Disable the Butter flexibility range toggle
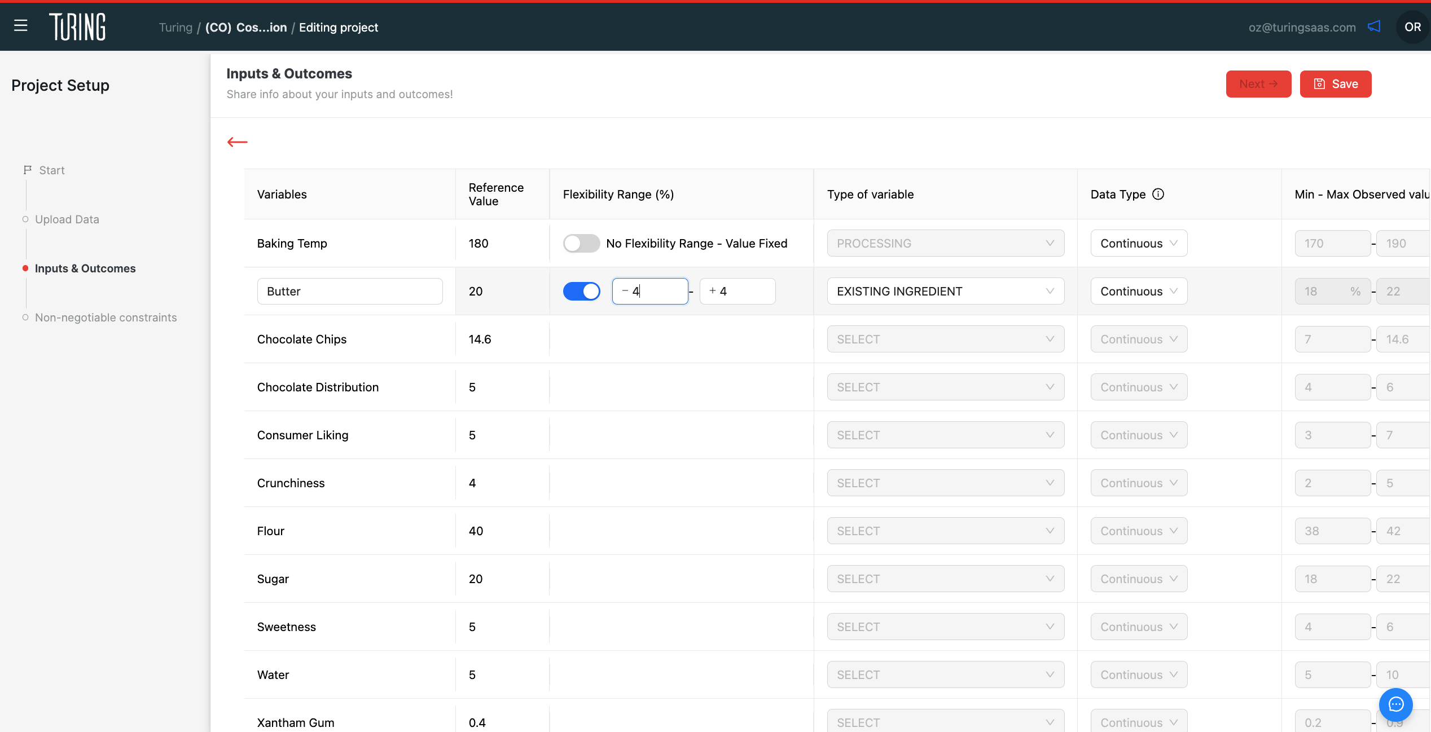Image resolution: width=1431 pixels, height=732 pixels. [581, 292]
